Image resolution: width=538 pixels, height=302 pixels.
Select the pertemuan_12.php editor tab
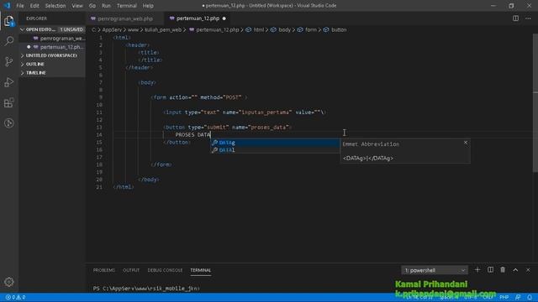click(x=198, y=18)
